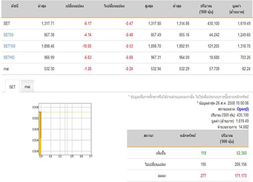The image size is (253, 182).
Task: Click the Open(I) market status link
Action: pyautogui.click(x=243, y=109)
